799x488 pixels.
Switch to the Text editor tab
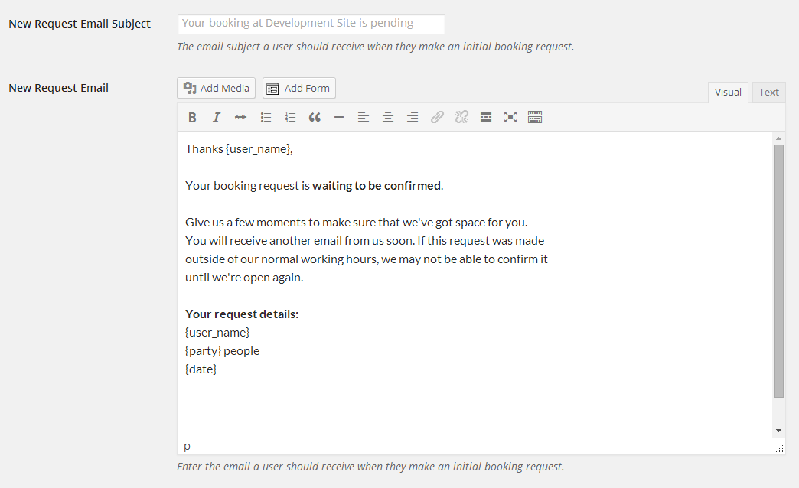[768, 93]
